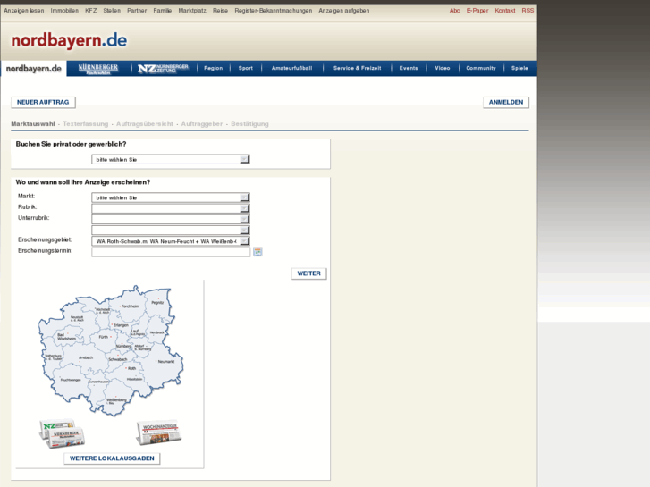This screenshot has height=487, width=650.
Task: Click the Erscheinungstermin date field
Action: click(x=171, y=252)
